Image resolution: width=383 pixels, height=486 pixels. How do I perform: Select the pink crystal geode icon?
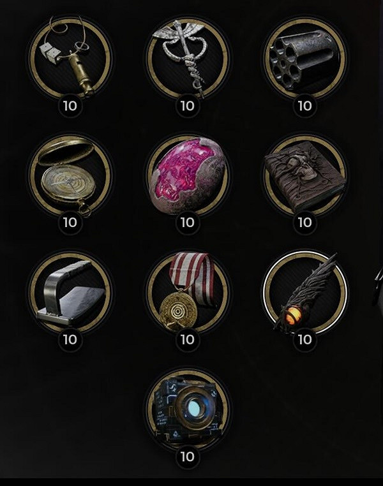[x=187, y=175]
